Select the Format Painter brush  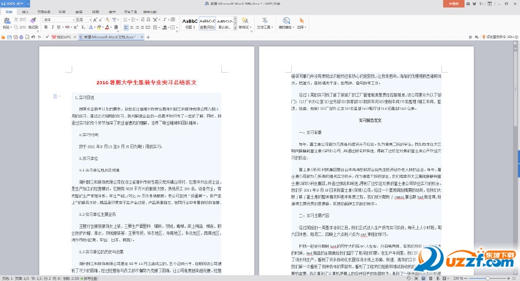pos(33,20)
